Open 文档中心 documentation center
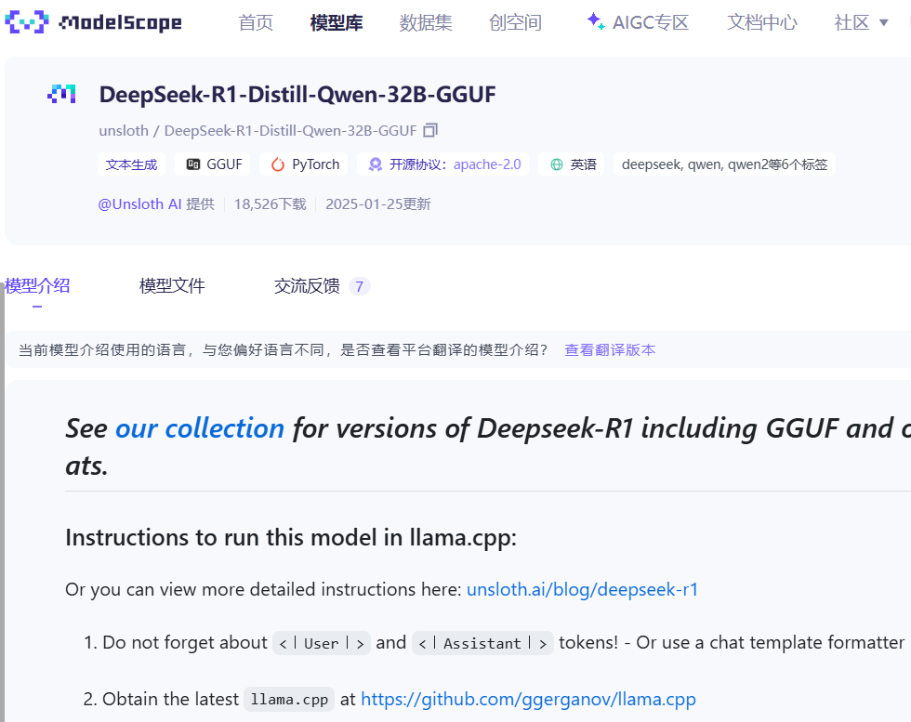 (x=762, y=22)
